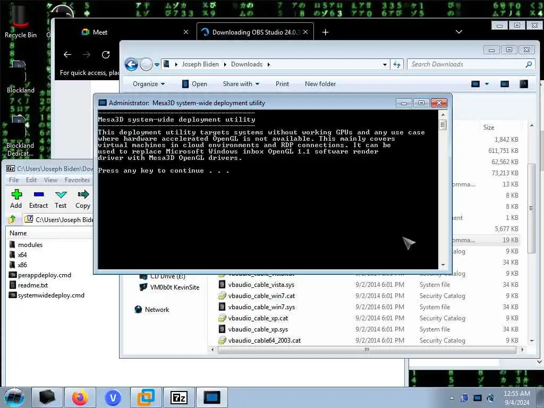Toggle the Explorer preview pane
The image size is (544, 408).
point(505,84)
